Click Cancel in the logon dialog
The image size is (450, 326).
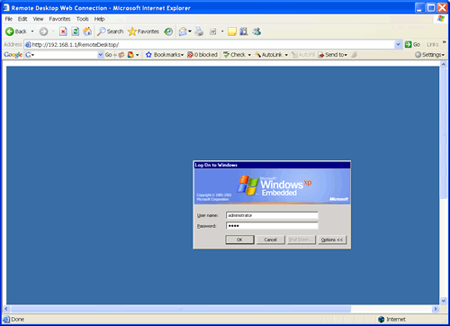point(271,240)
